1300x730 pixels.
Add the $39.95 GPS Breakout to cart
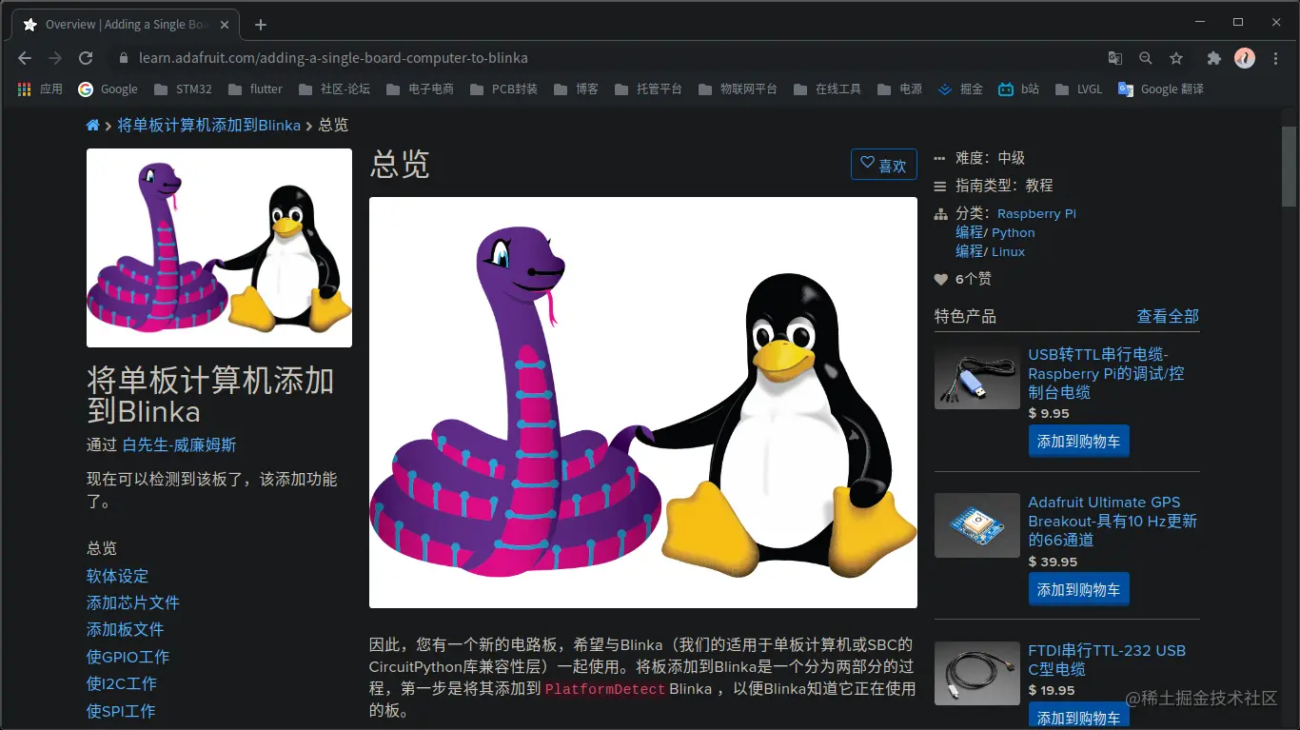click(1078, 589)
